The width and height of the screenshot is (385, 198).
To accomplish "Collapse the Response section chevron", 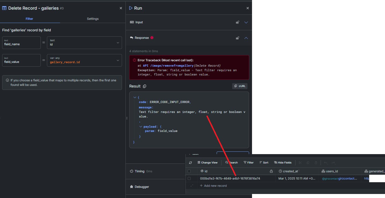I will [246, 38].
